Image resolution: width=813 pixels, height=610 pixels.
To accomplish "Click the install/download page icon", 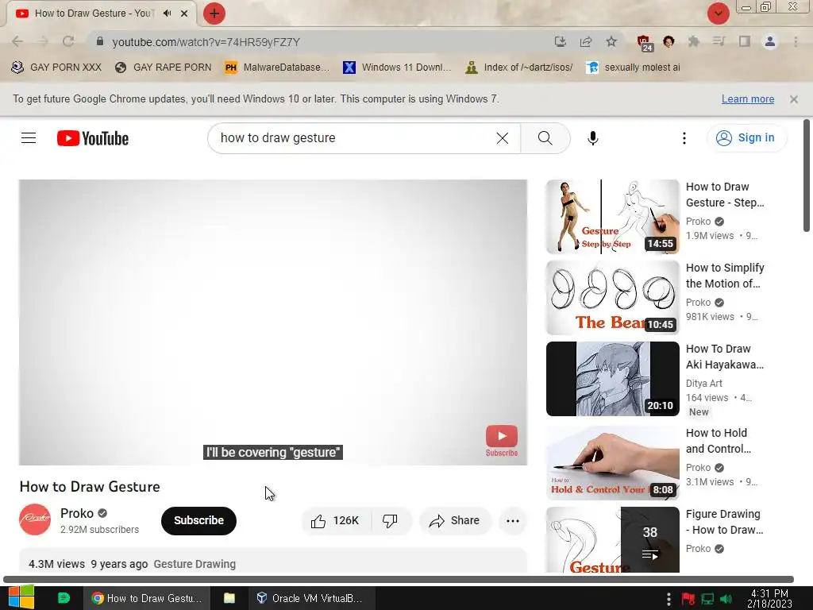I will point(560,41).
